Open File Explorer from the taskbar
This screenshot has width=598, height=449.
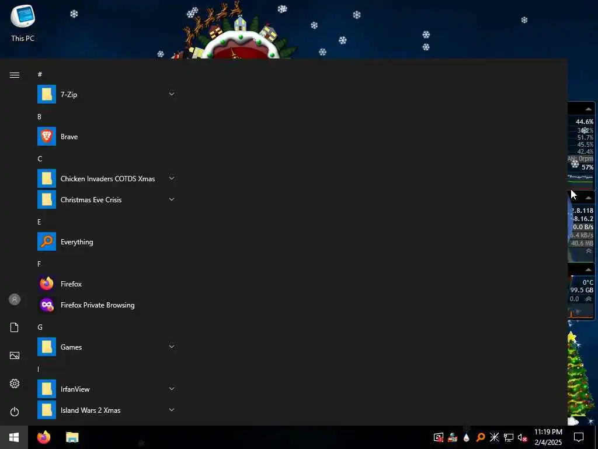[72, 437]
